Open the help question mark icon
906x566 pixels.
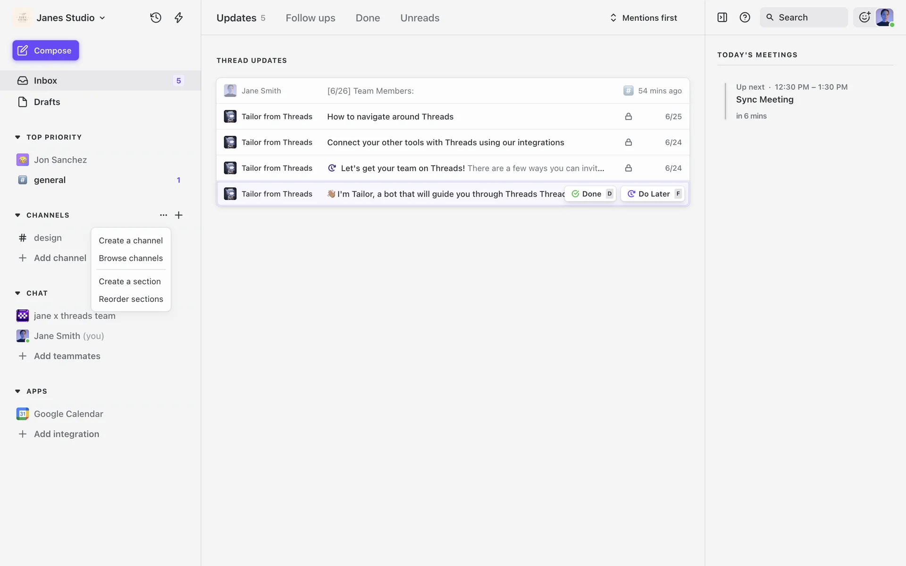point(745,17)
